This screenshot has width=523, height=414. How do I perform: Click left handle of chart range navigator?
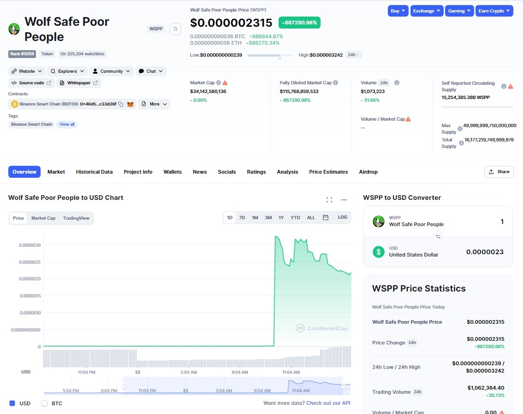pyautogui.click(x=123, y=386)
